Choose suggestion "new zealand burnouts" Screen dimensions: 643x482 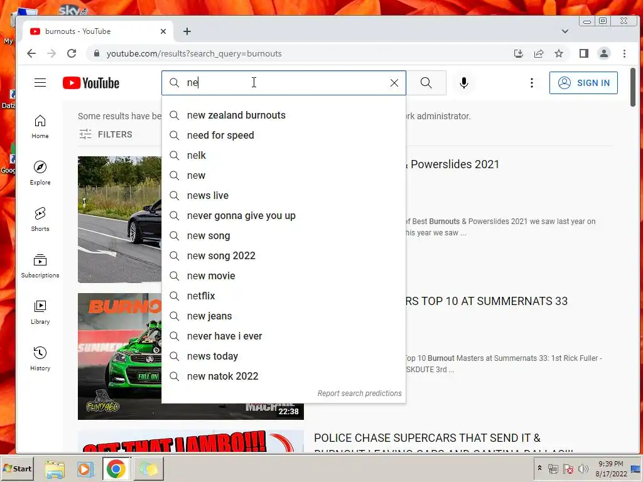tap(284, 115)
